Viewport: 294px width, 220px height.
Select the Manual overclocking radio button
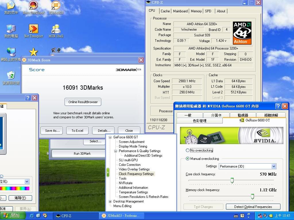(x=187, y=159)
